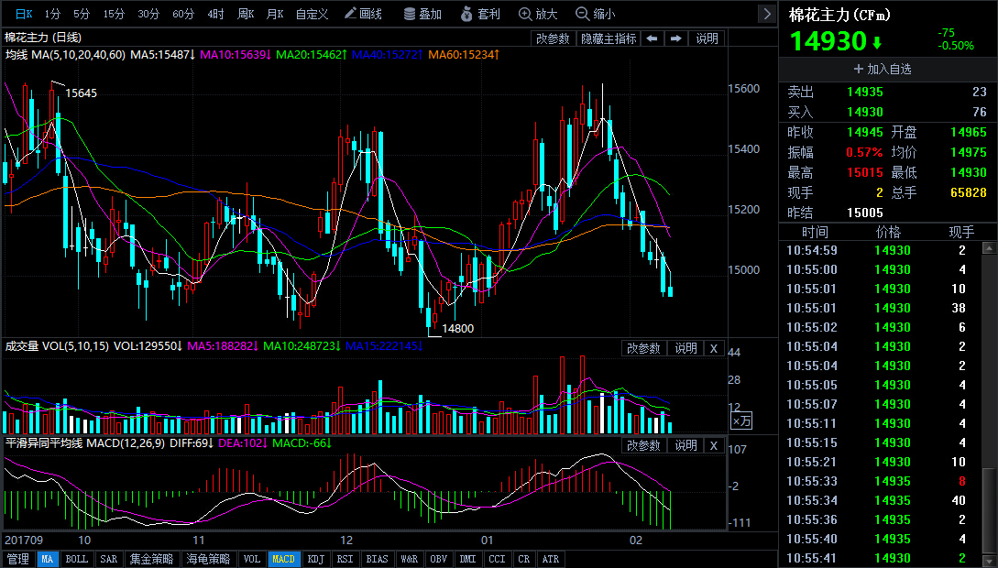This screenshot has height=568, width=998.
Task: Open the 套利 arbitrage tool
Action: click(480, 14)
